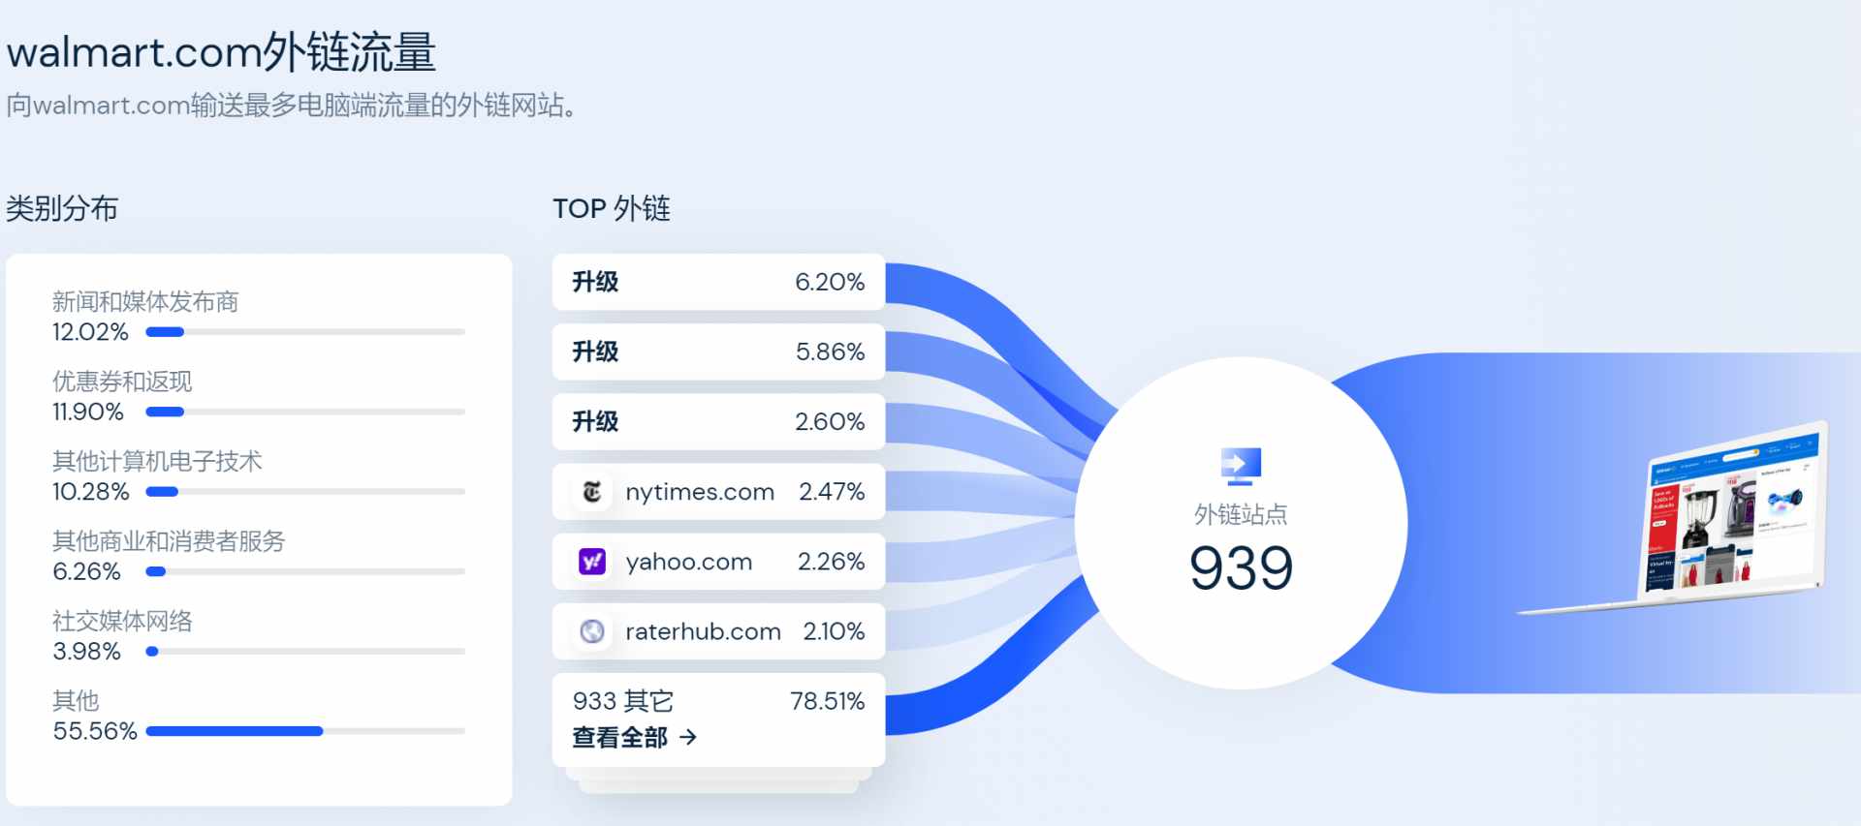This screenshot has width=1861, height=826.
Task: Click the 其他计算机电子技术 progress bar
Action: click(305, 492)
